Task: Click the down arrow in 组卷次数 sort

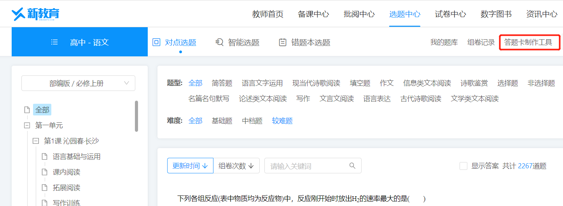Action: pyautogui.click(x=251, y=166)
